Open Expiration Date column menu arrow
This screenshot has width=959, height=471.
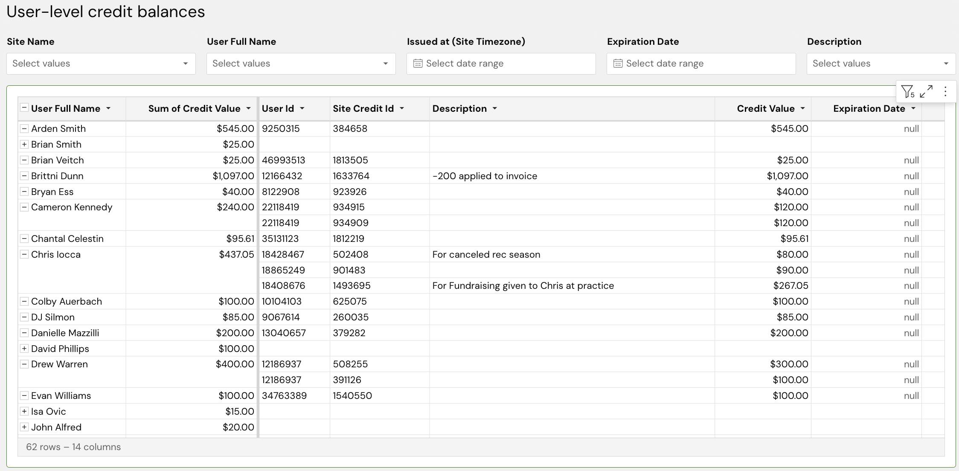(x=913, y=108)
